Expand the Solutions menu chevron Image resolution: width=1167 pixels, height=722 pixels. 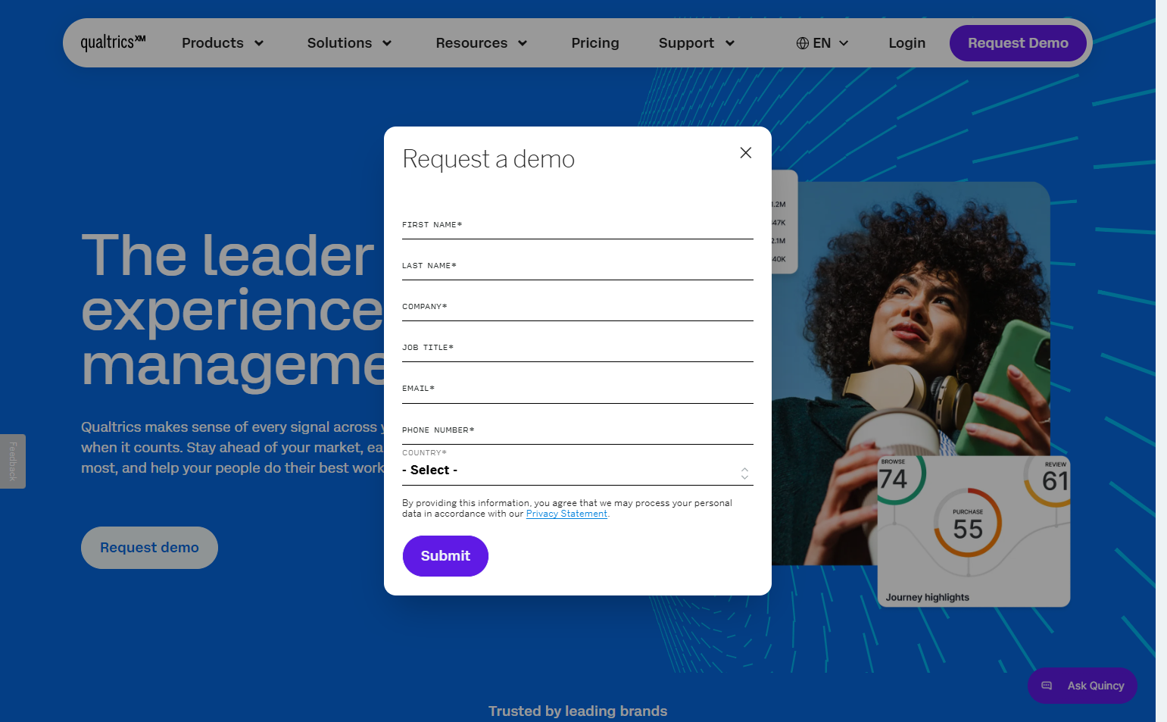click(x=387, y=43)
